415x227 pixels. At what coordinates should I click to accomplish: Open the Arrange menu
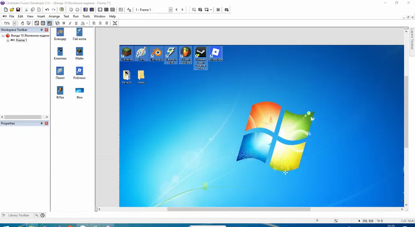point(54,16)
